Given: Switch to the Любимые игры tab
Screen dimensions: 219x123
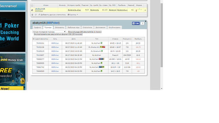Looking at the screenshot, I should [x=74, y=27].
